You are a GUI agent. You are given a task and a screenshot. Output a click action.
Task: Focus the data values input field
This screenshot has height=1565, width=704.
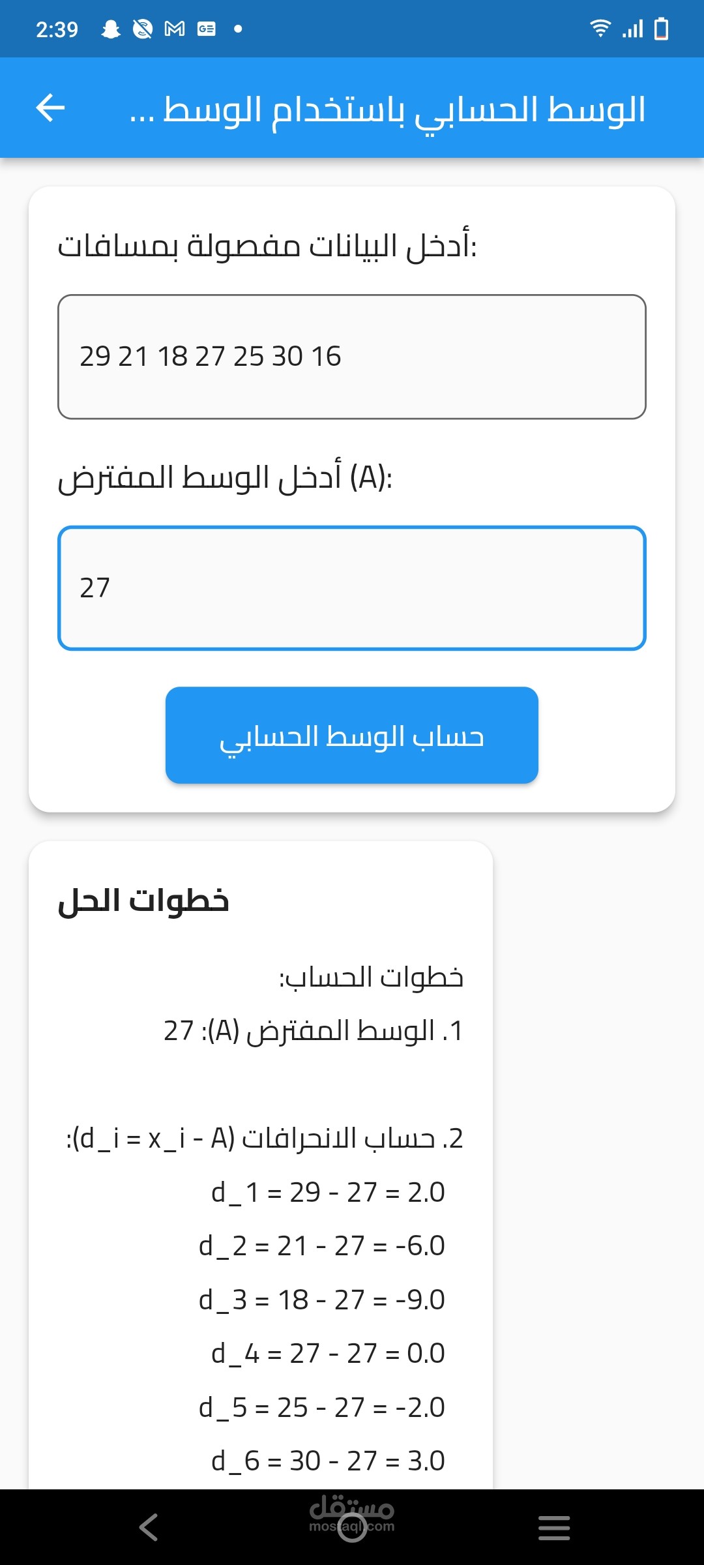coord(352,357)
